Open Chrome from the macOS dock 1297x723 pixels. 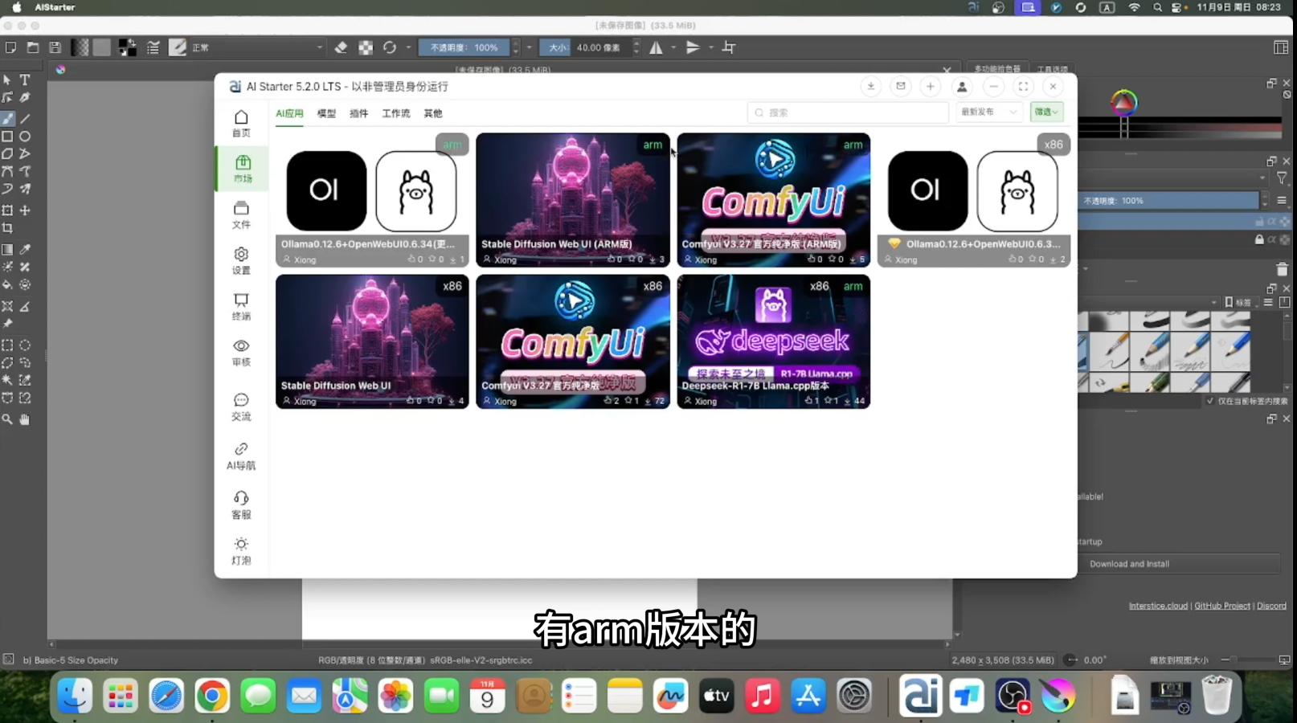pos(212,696)
